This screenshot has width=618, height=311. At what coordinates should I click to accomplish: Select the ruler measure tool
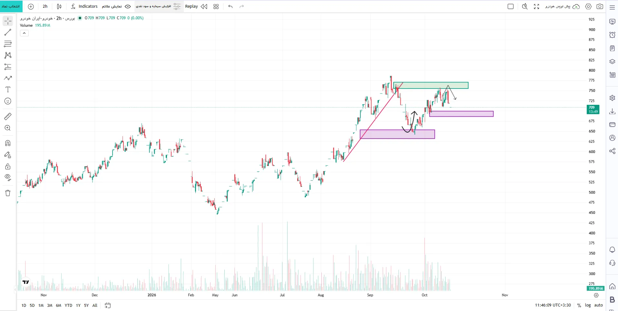click(8, 116)
